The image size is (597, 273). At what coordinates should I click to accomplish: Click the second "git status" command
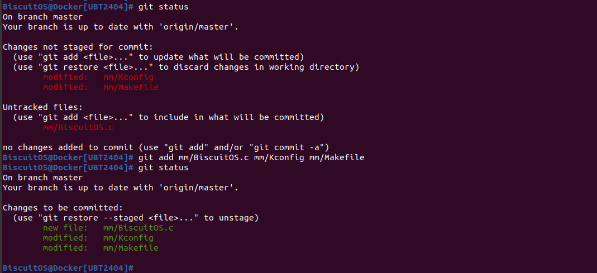(x=163, y=167)
